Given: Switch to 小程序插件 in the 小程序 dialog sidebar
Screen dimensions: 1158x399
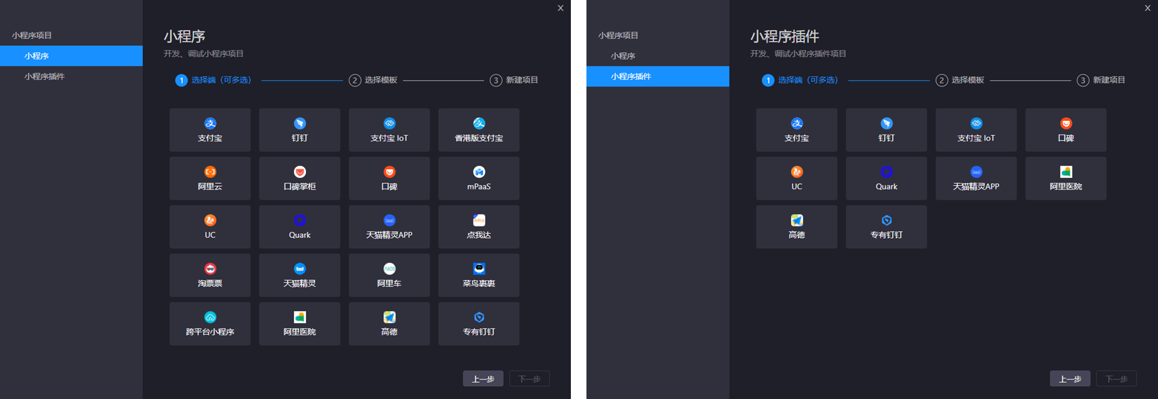Looking at the screenshot, I should [x=71, y=76].
